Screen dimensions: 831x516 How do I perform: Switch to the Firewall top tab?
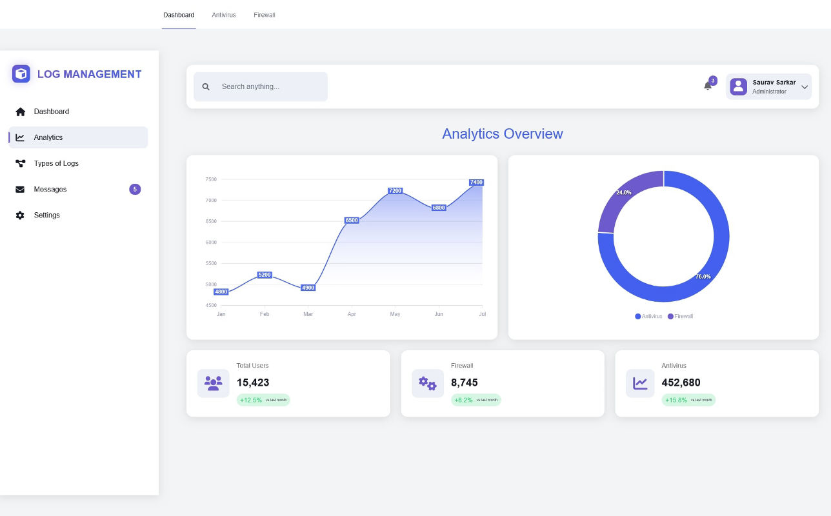(265, 15)
